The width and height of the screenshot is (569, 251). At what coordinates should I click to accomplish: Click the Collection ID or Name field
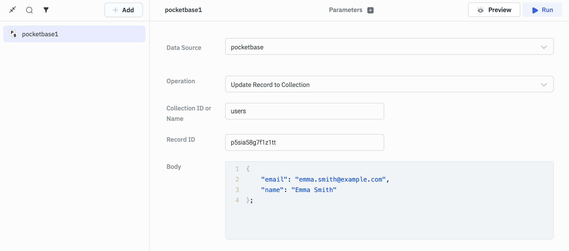point(304,111)
